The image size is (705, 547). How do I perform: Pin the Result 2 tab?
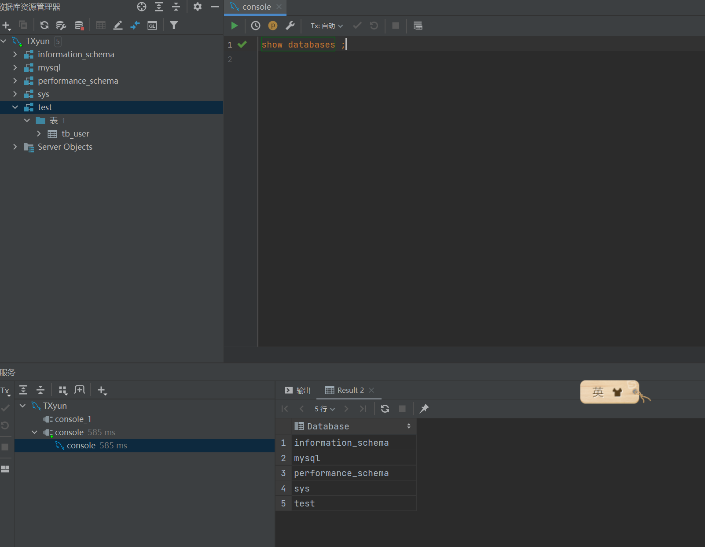click(x=424, y=409)
